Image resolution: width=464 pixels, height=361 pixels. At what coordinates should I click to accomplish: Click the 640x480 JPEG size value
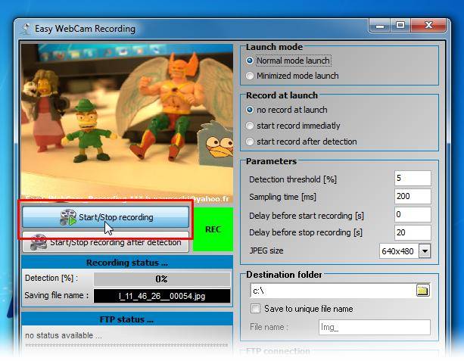tap(399, 251)
